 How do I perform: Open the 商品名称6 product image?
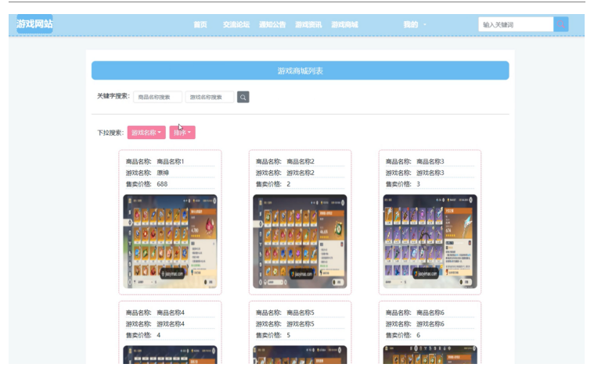(x=430, y=355)
